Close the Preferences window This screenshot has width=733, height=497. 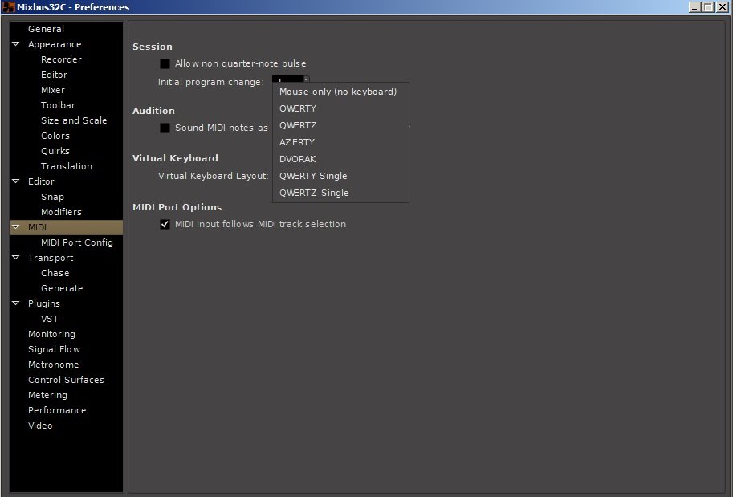coord(723,7)
